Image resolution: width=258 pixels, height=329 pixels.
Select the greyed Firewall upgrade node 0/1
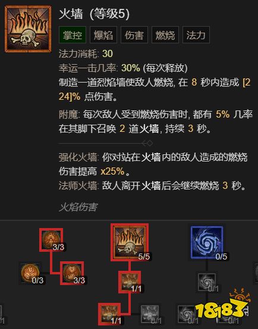point(150,314)
